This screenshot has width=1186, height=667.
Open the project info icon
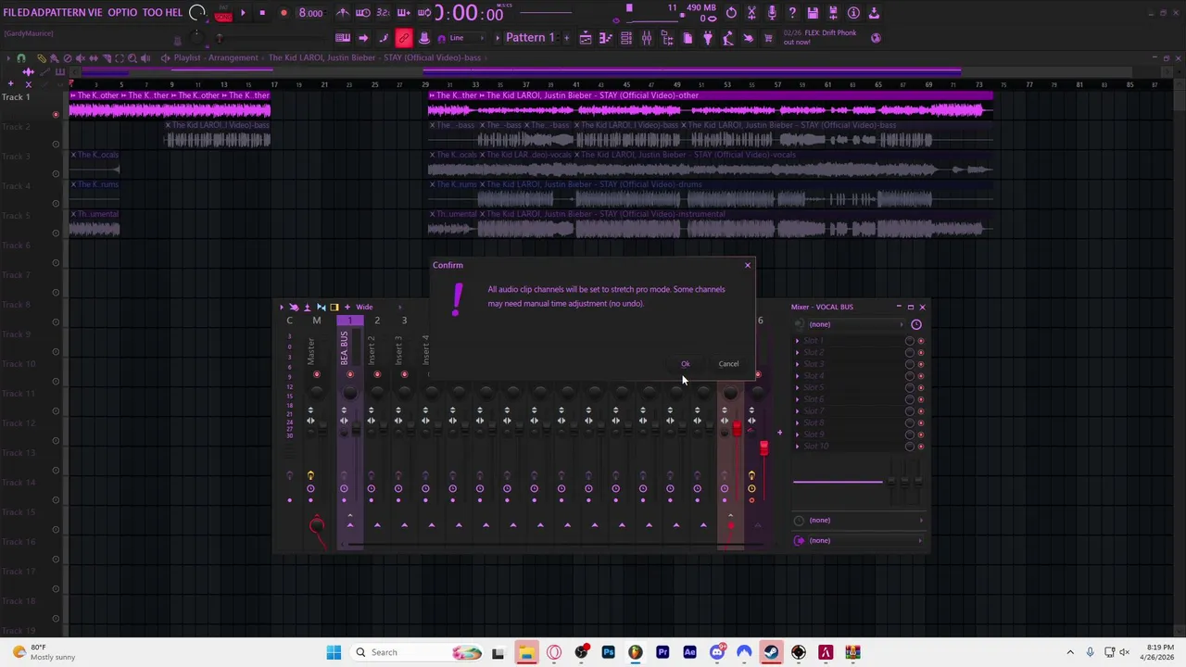pyautogui.click(x=853, y=13)
